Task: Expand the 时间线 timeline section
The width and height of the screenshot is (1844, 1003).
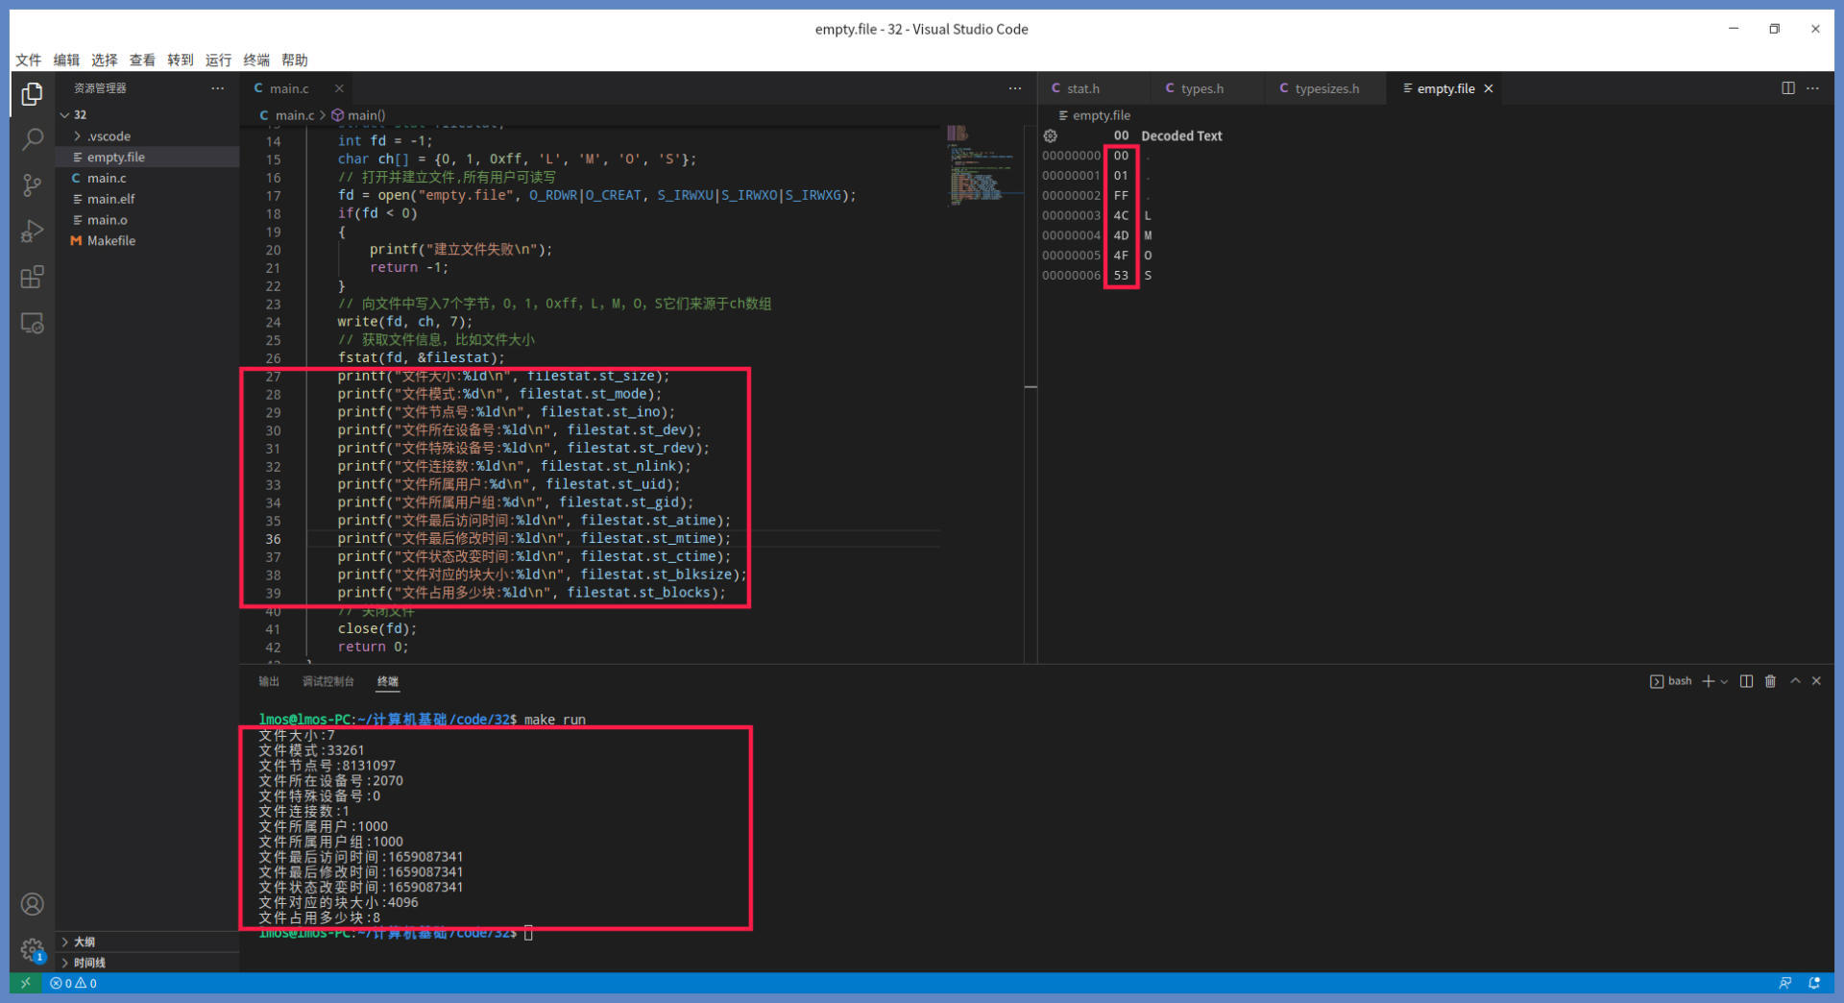Action: 89,963
